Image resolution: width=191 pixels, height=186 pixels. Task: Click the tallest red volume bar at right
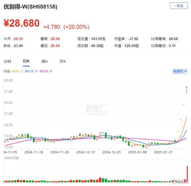(x=187, y=174)
